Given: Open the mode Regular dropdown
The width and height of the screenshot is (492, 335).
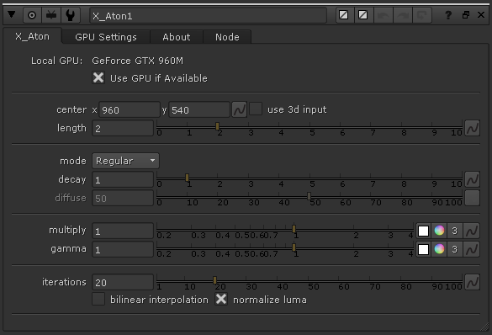Looking at the screenshot, I should click(x=125, y=161).
